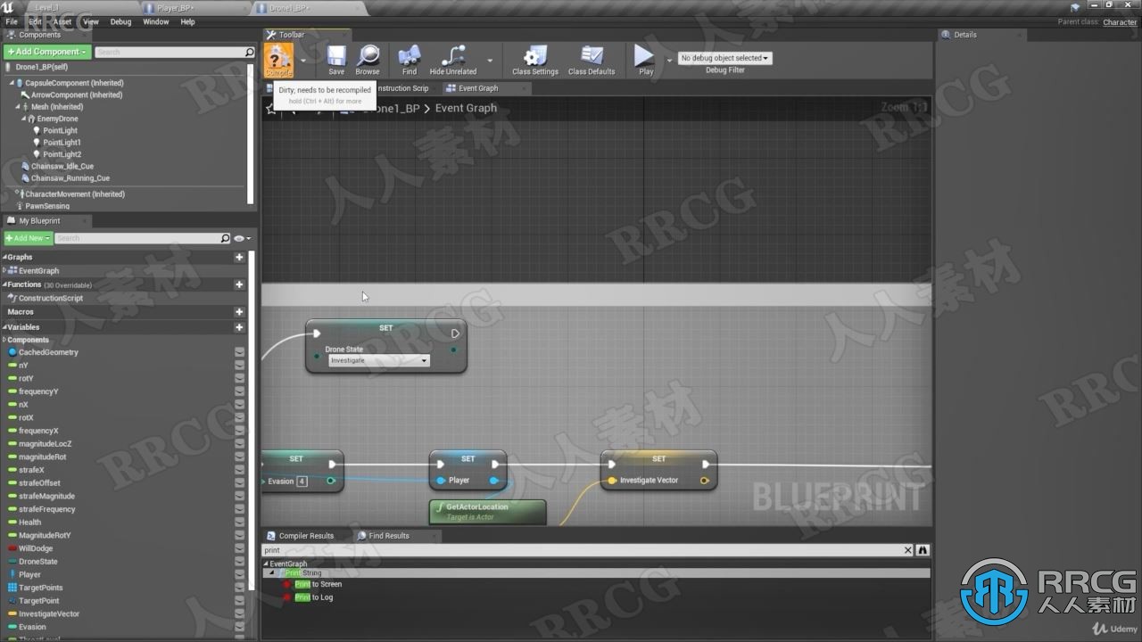The width and height of the screenshot is (1142, 642).
Task: Focus Components search field
Action: [x=174, y=52]
